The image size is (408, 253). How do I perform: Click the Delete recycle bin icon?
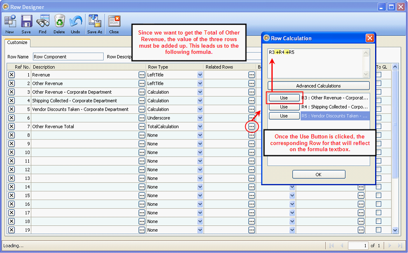[59, 24]
